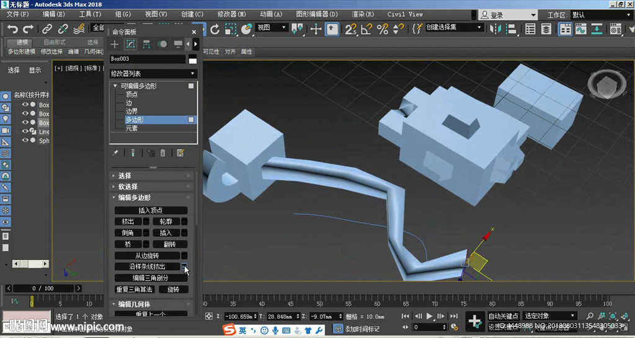
Task: Toggle Spinner Snap icon
Action: point(398,29)
